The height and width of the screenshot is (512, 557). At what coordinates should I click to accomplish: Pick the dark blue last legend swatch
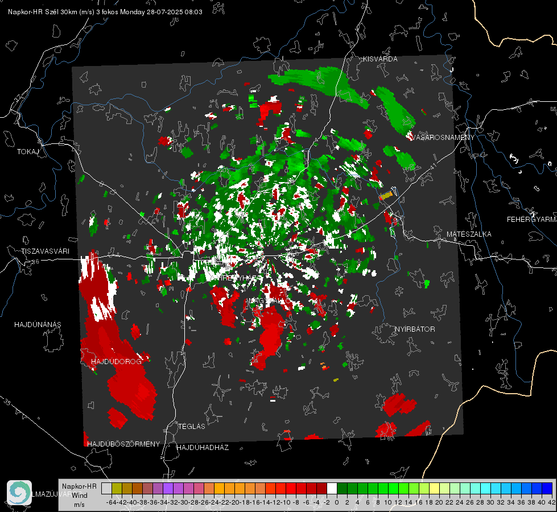click(547, 488)
